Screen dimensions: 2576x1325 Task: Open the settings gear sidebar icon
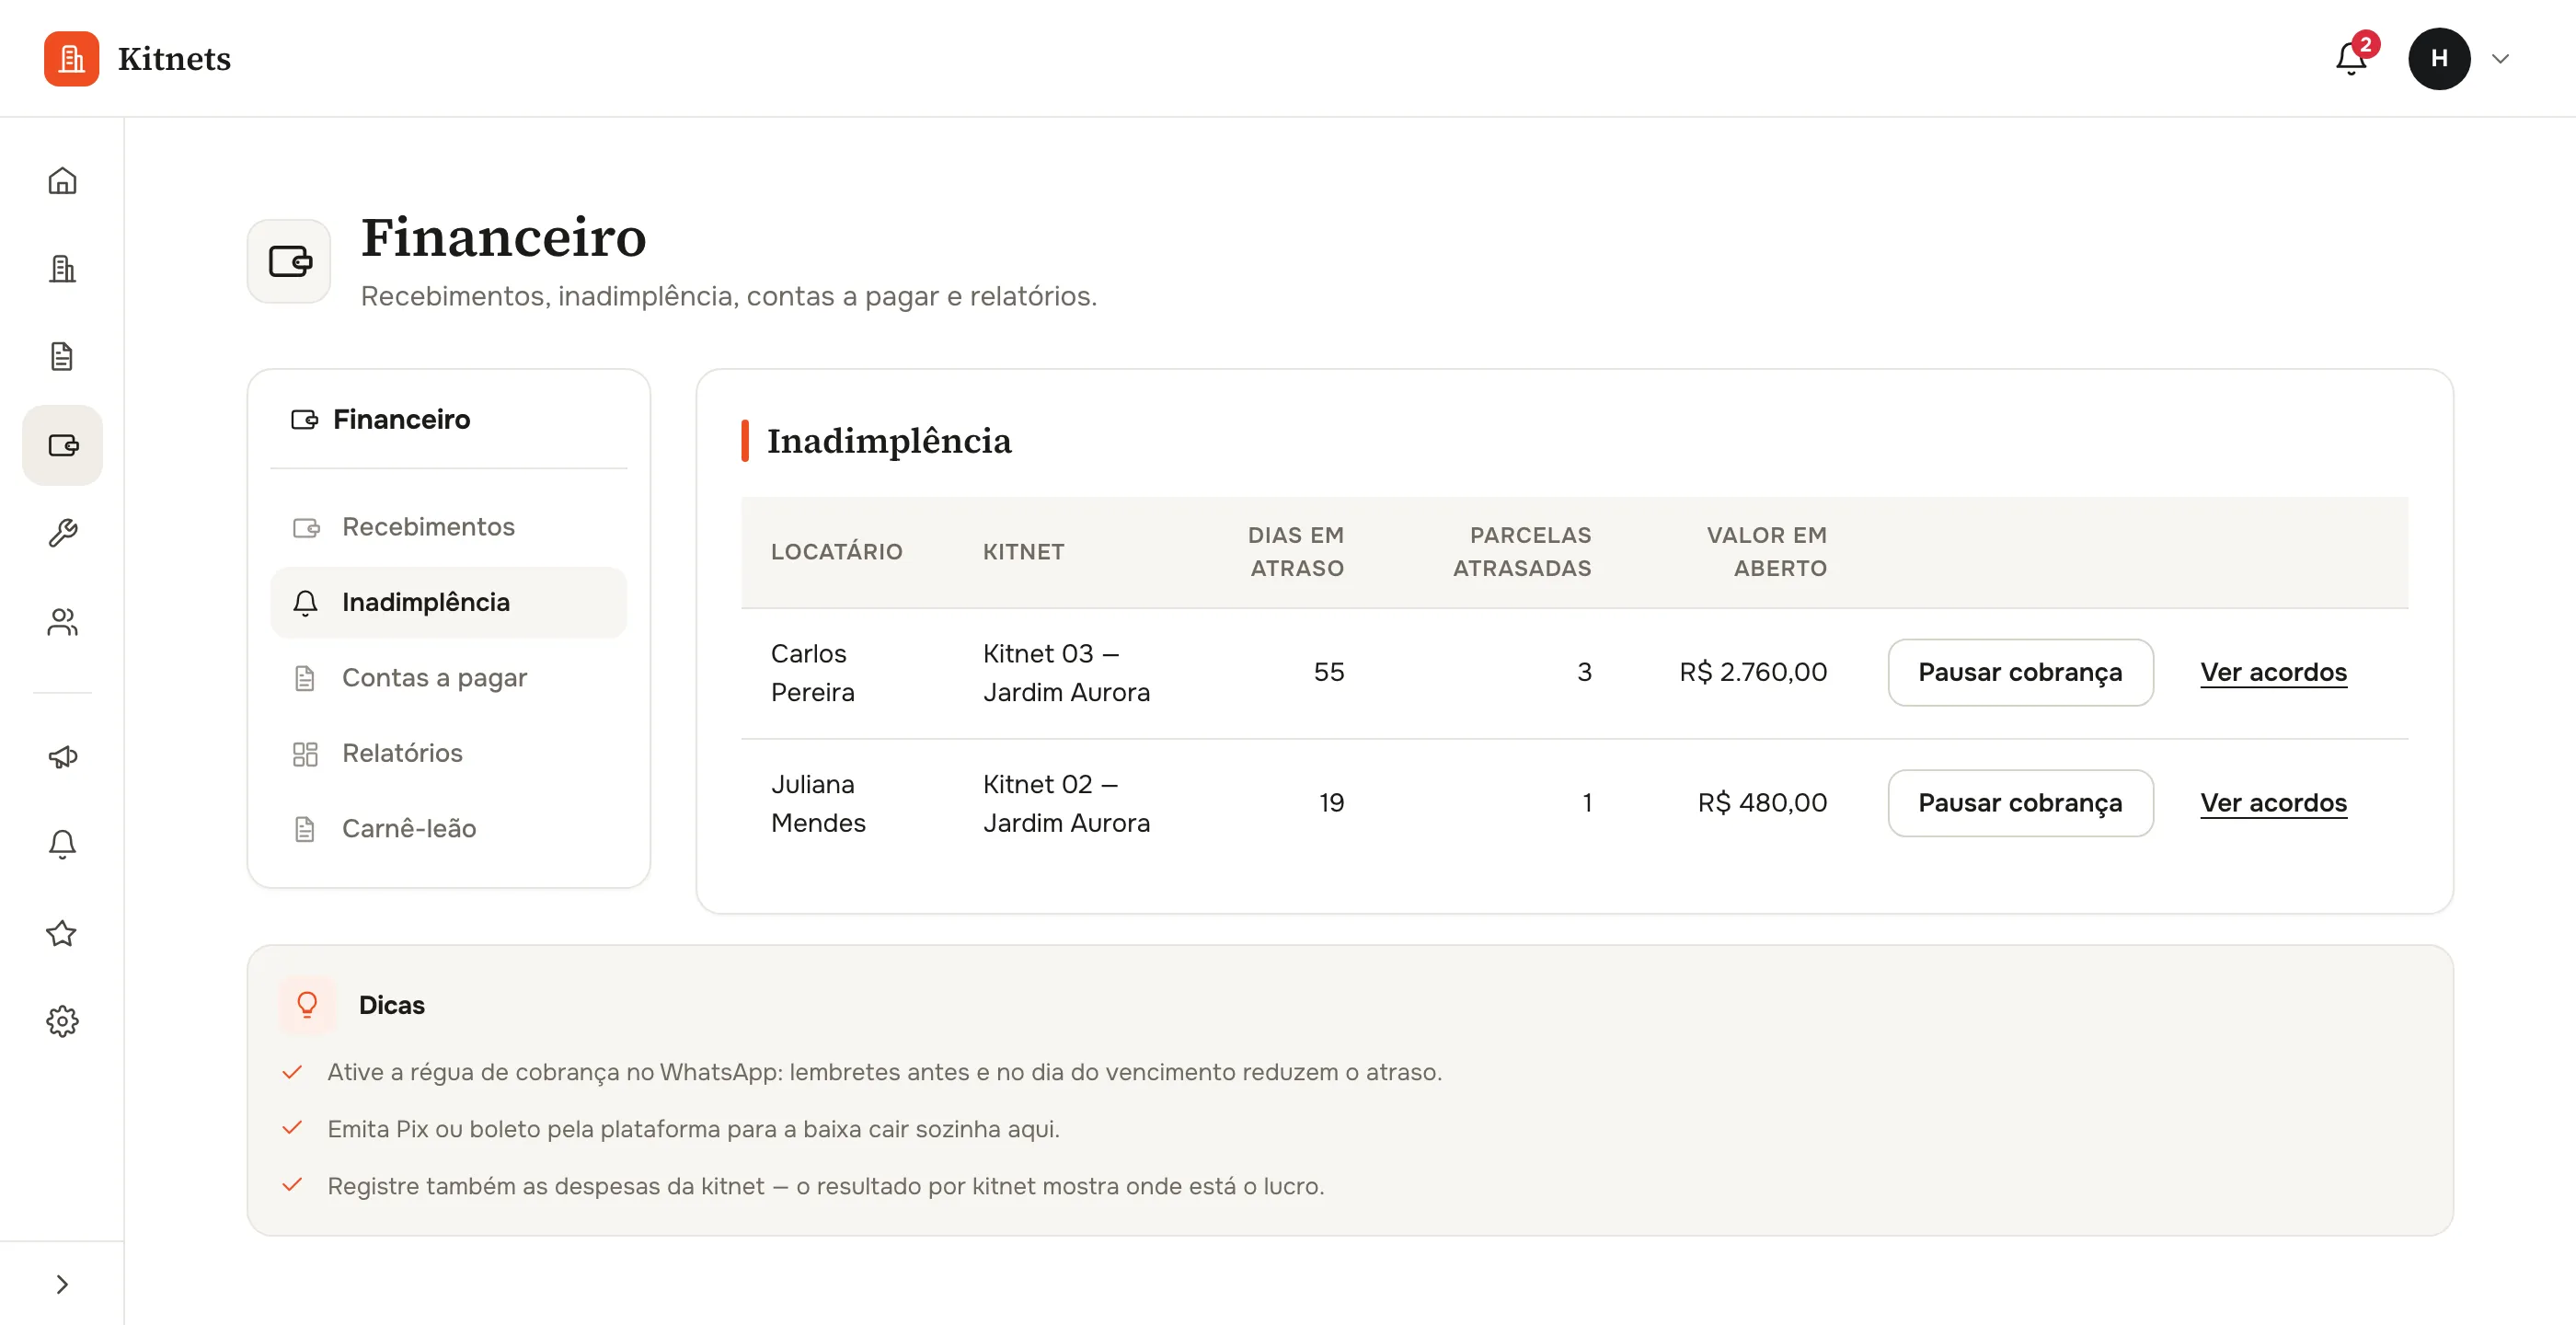pos(62,1021)
